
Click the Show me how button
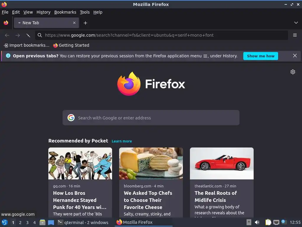(x=261, y=56)
